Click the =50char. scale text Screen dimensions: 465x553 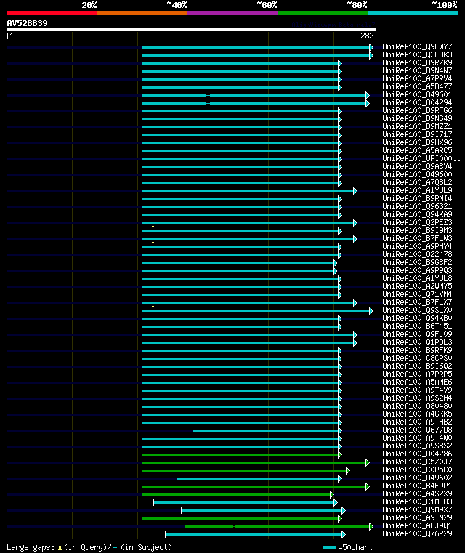tap(355, 547)
